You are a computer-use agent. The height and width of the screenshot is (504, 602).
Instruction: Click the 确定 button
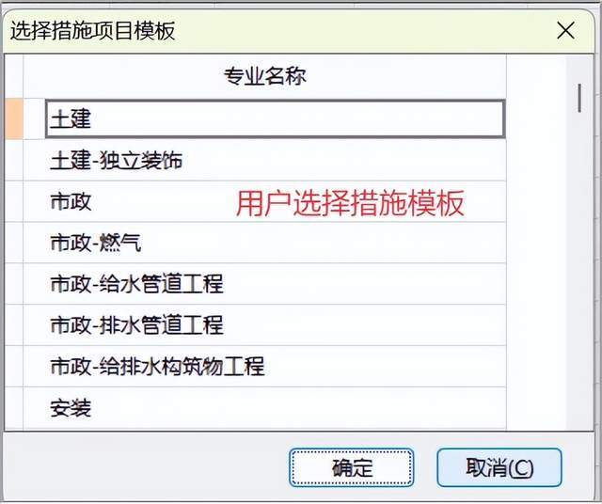352,467
